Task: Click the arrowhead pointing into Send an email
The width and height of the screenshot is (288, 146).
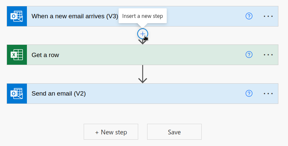Action: tap(143, 80)
